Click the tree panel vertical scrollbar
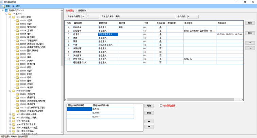Image resolution: width=257 pixels, height=138 pixels. point(62,39)
